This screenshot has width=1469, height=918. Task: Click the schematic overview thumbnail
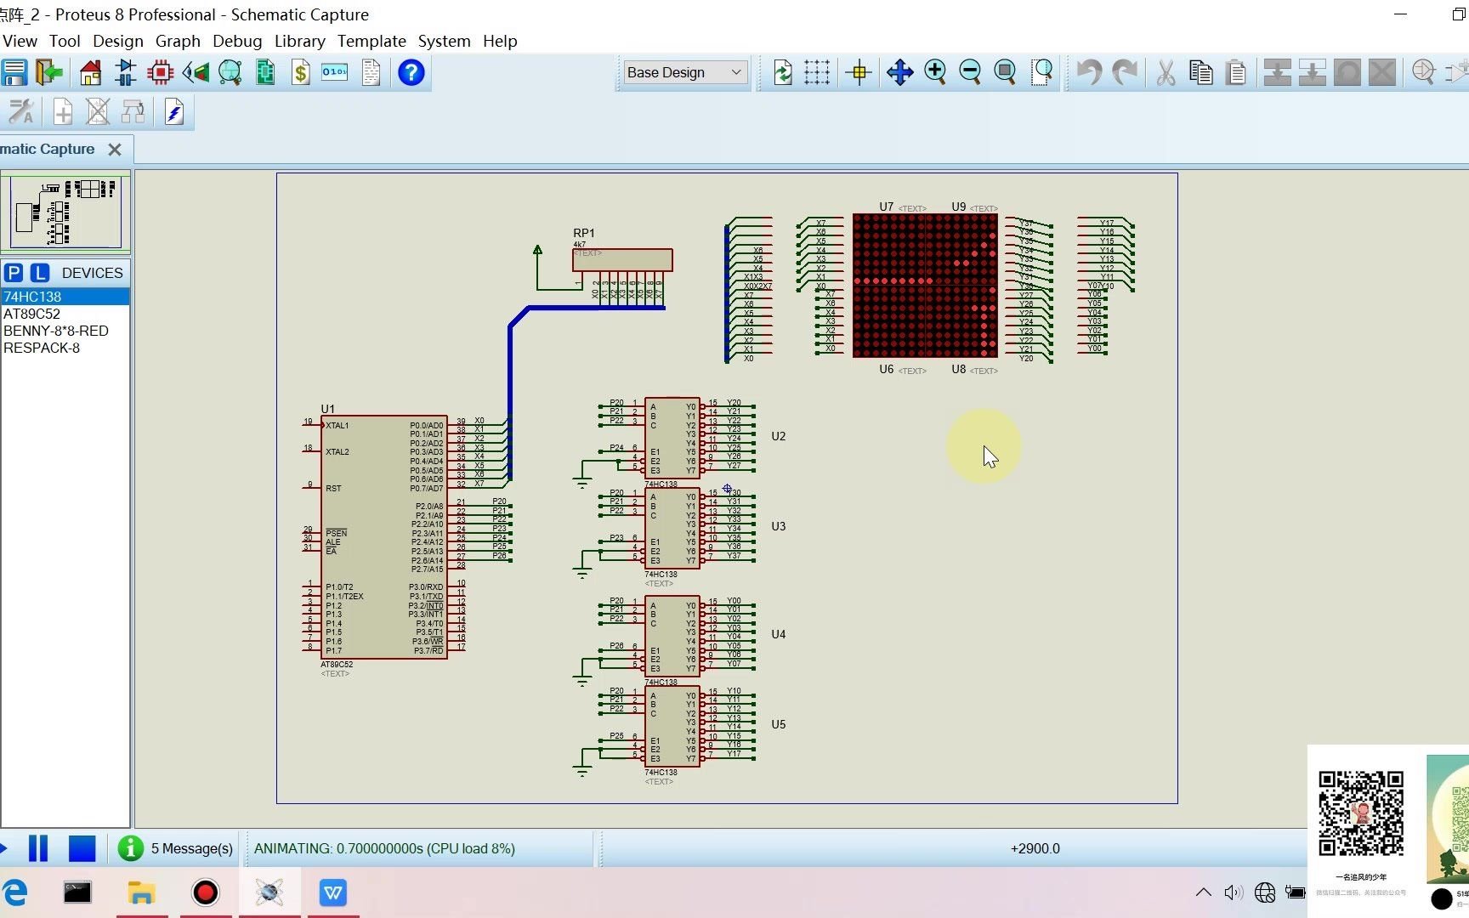(65, 212)
